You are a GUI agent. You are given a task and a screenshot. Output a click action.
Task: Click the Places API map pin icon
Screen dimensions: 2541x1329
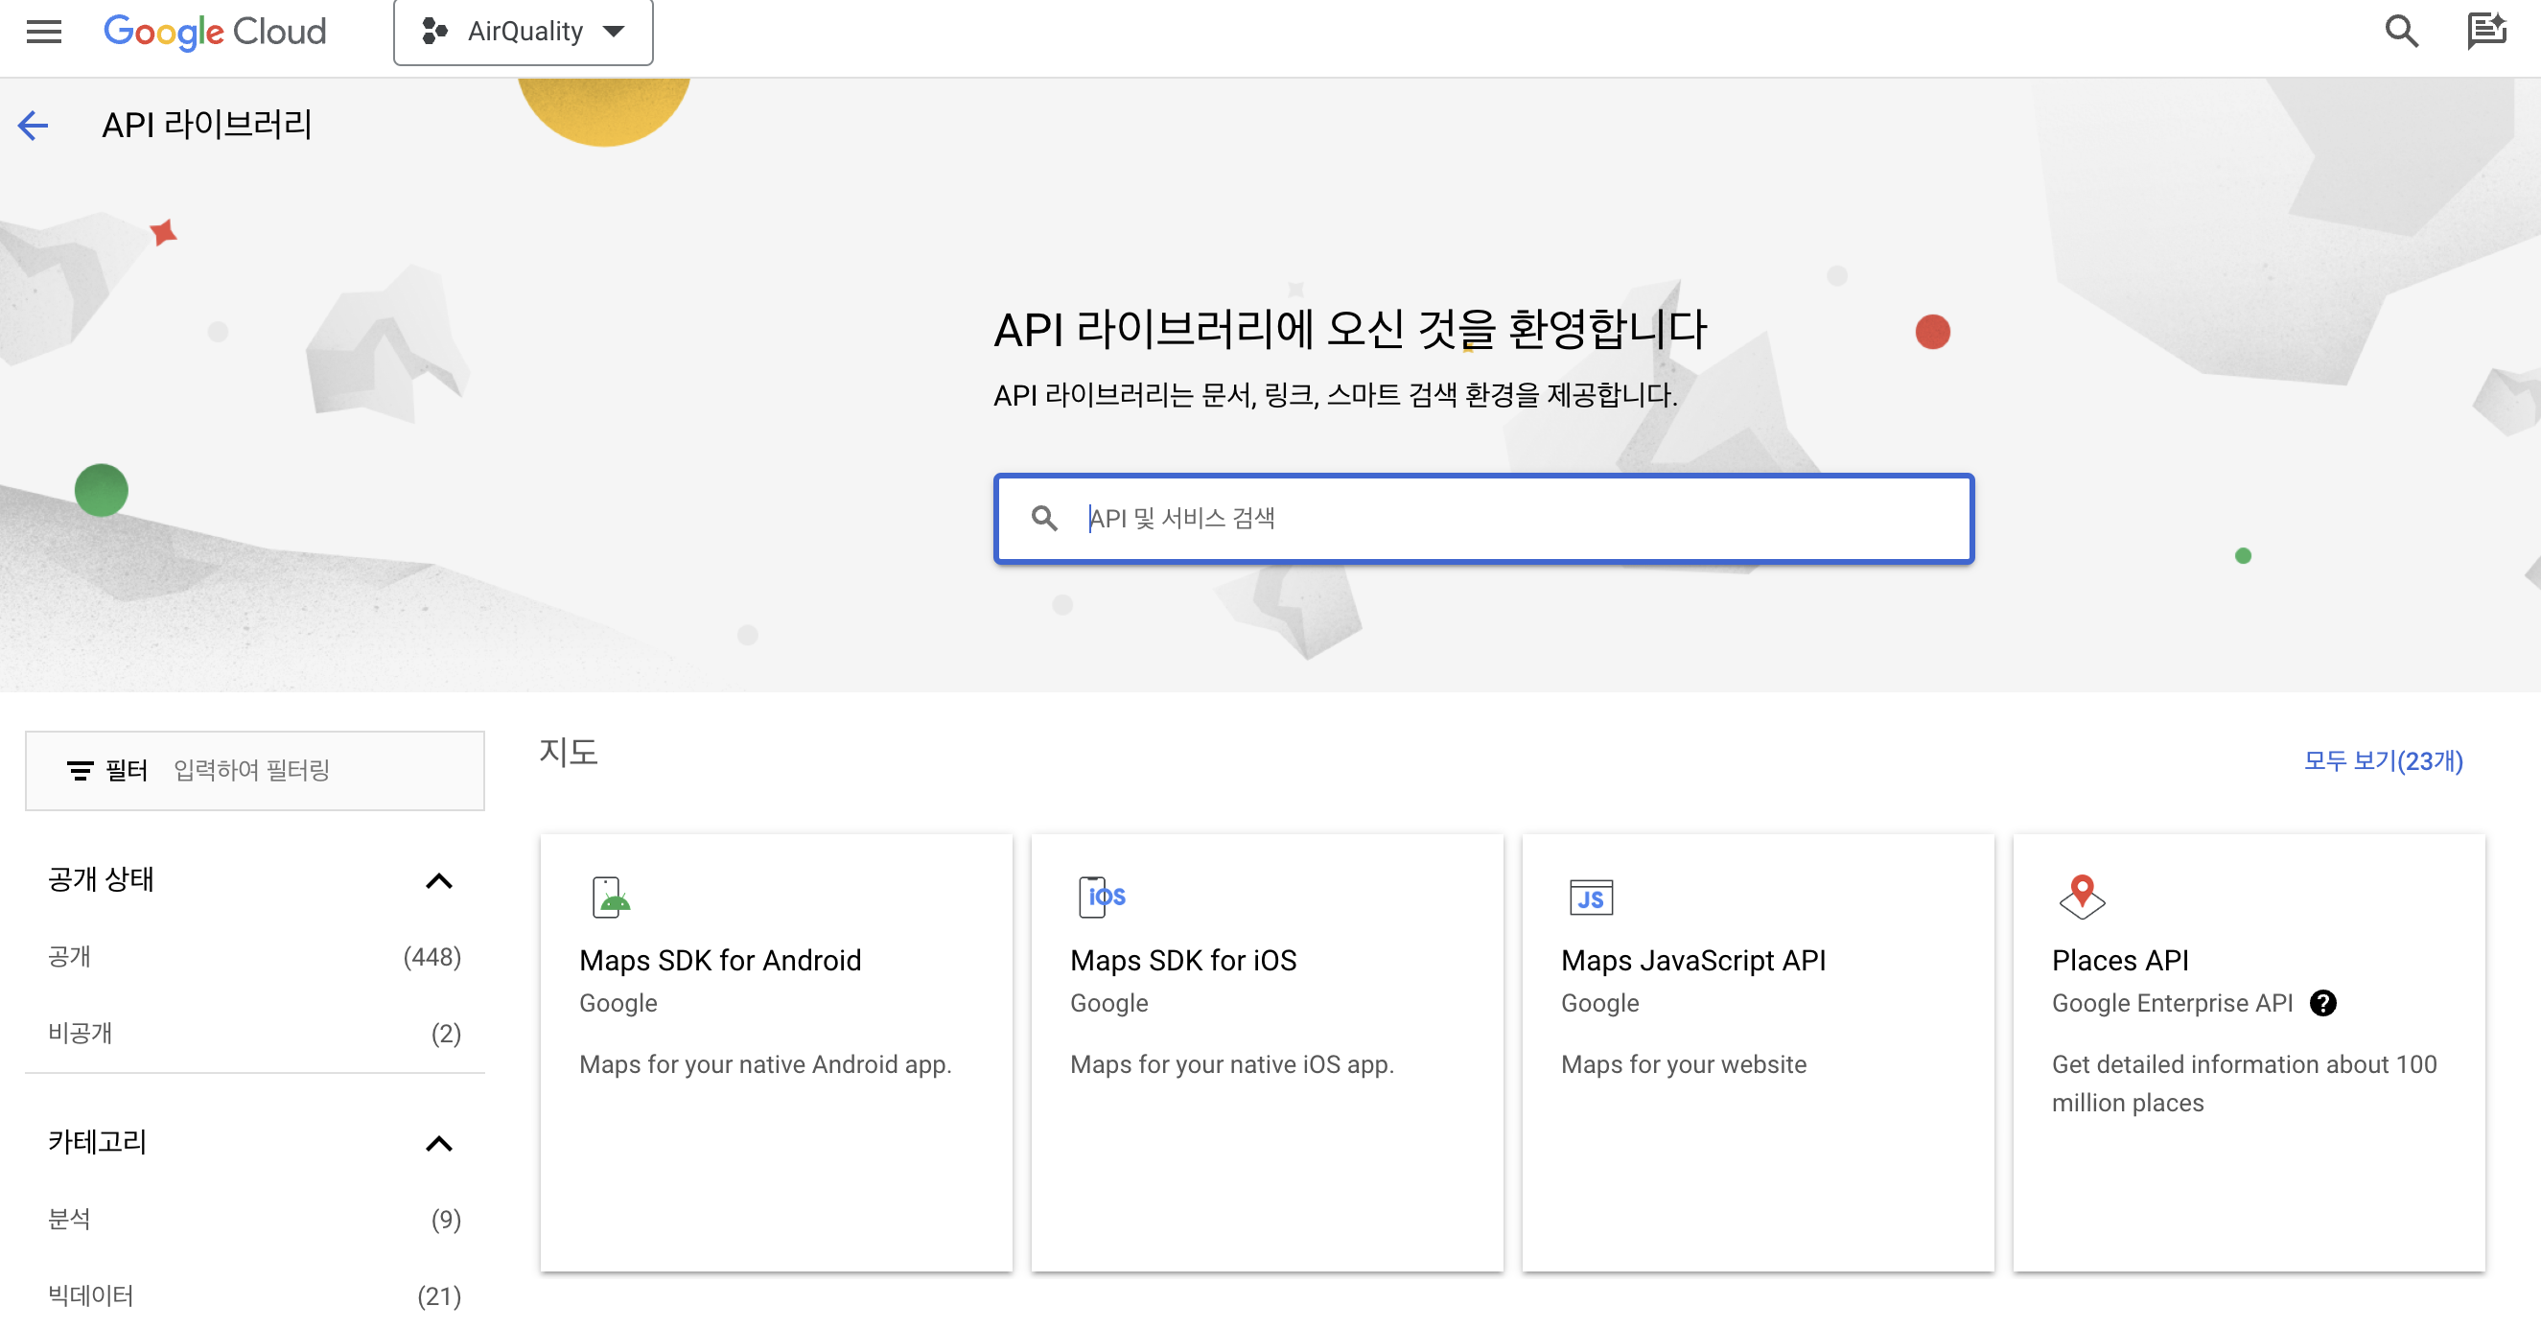tap(2082, 897)
